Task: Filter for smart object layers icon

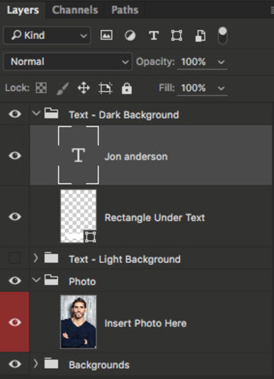Action: point(200,36)
